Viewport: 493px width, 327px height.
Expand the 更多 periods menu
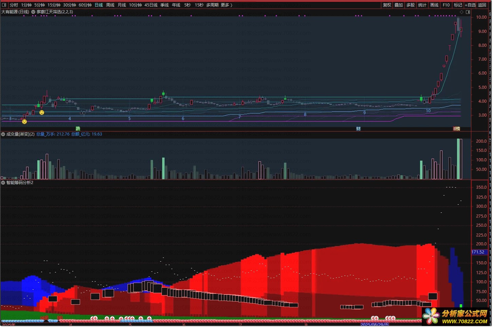pyautogui.click(x=226, y=5)
